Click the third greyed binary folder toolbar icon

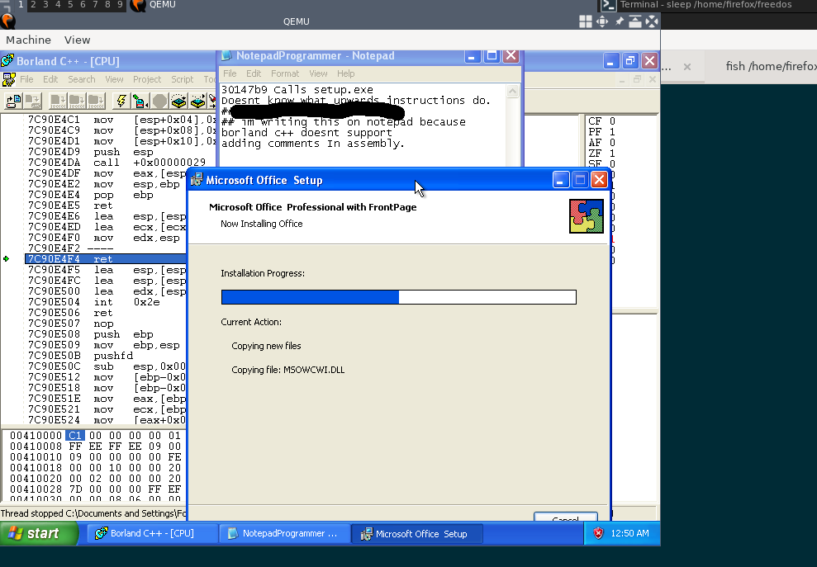pos(97,101)
